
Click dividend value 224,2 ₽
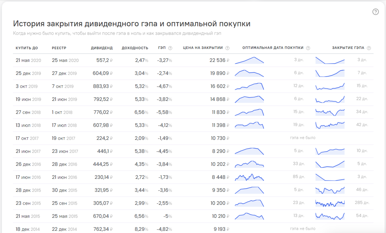click(x=105, y=139)
